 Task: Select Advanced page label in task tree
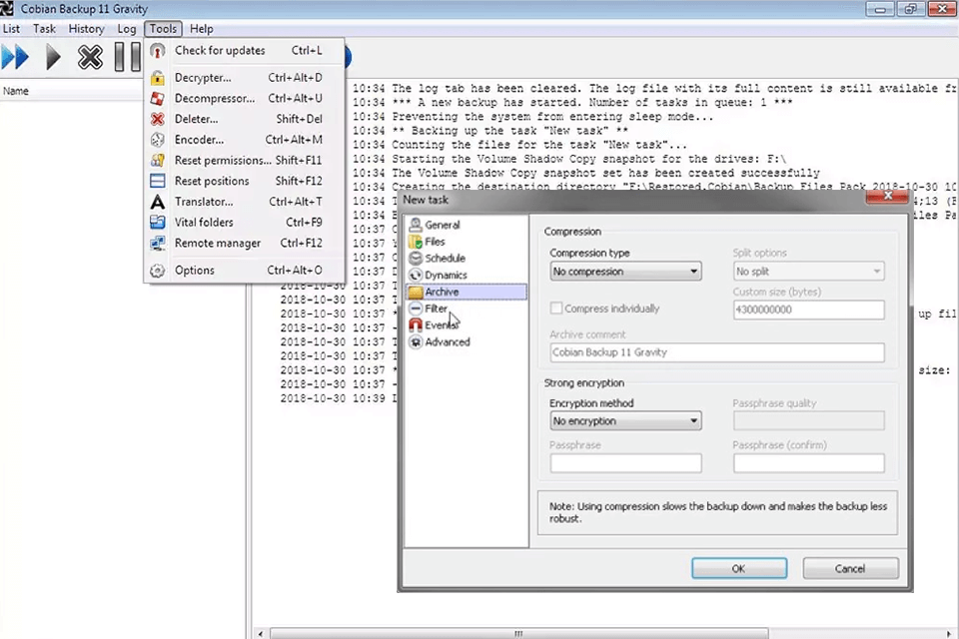click(x=448, y=341)
